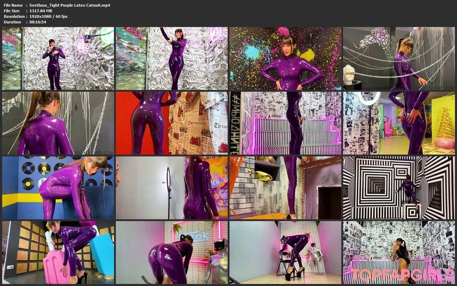
Task: Open the grey brick fireplace thumbnail
Action: coord(285,188)
